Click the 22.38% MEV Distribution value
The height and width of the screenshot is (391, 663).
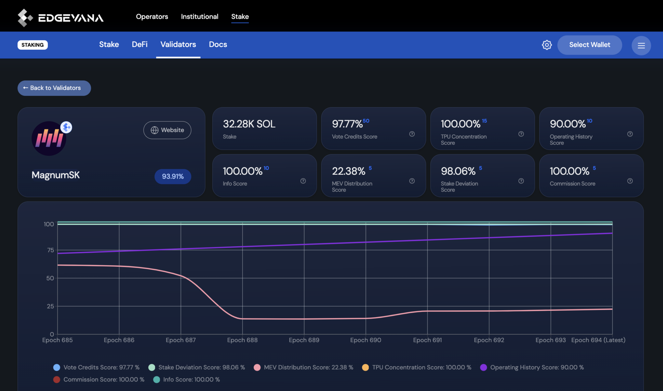click(x=348, y=171)
